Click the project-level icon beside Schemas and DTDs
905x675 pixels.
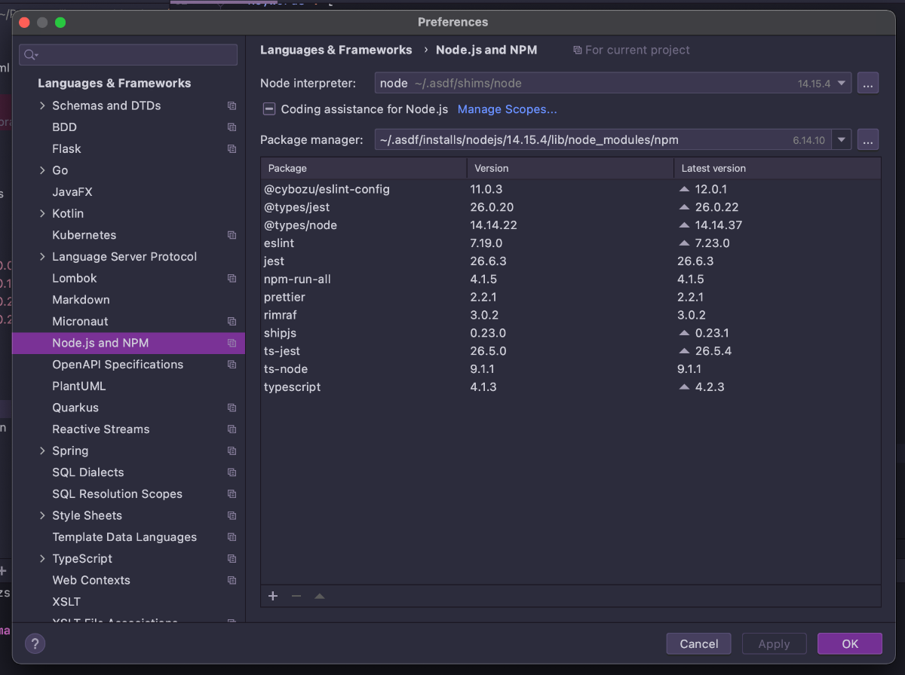[232, 106]
